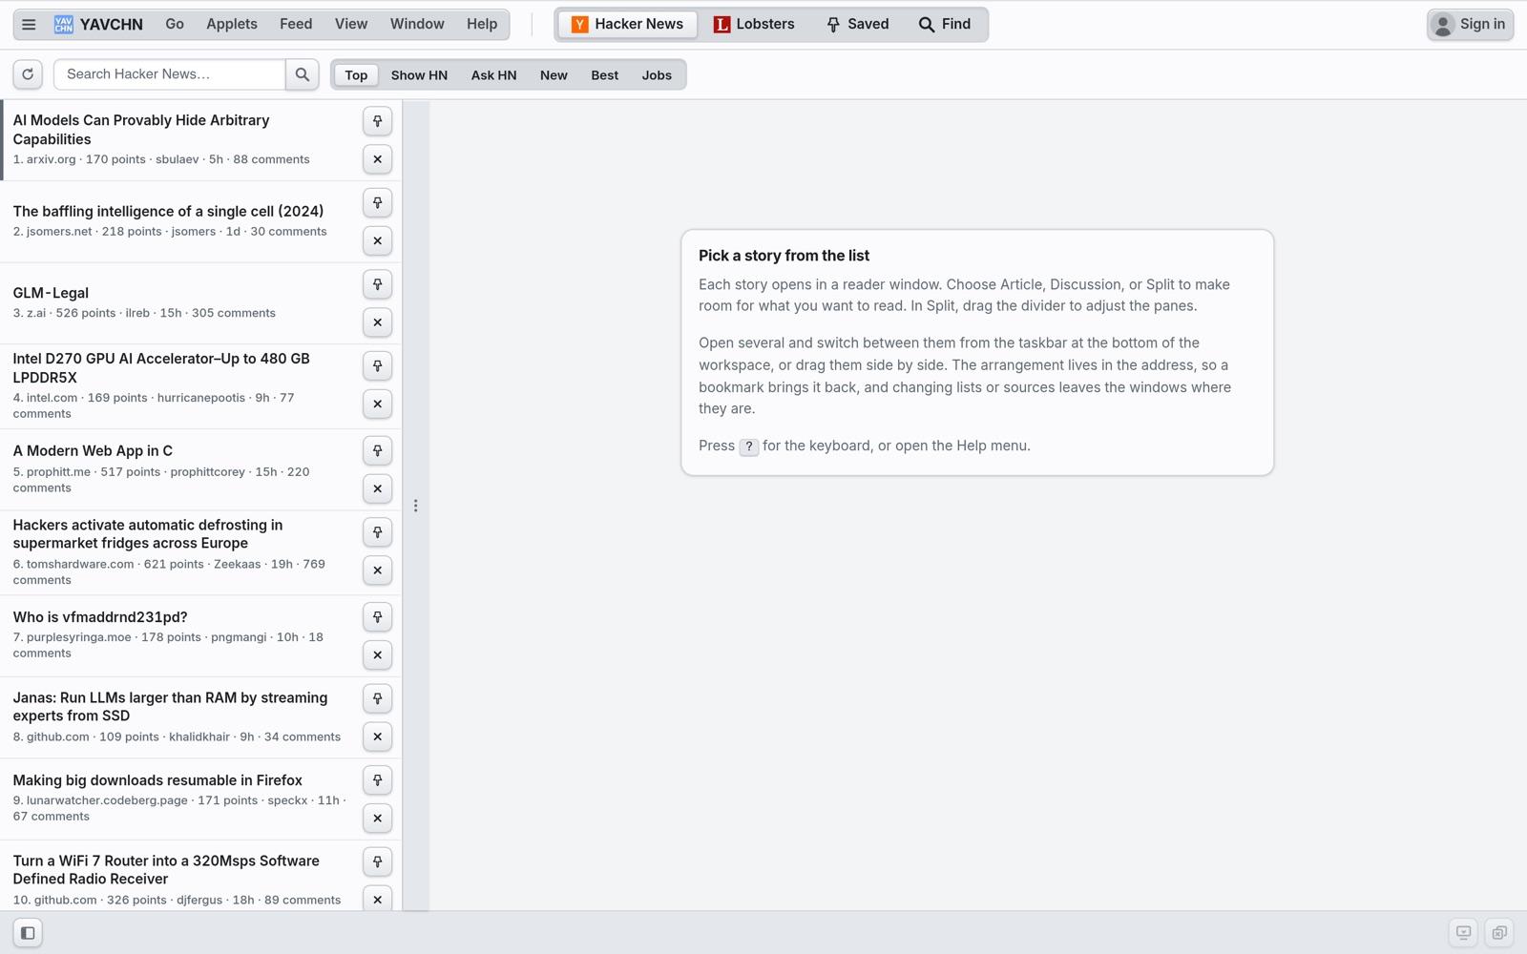Dismiss the Hackers activate defrosting story
Viewport: 1527px width, 954px height.
point(378,570)
